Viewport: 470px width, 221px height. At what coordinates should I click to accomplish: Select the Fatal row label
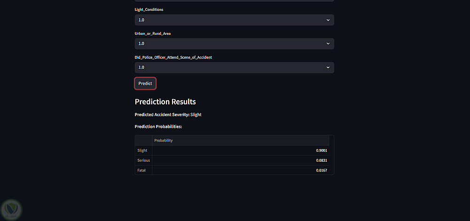(141, 170)
